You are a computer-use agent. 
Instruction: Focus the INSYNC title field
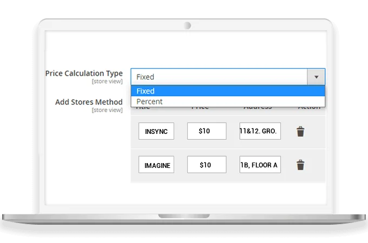click(x=156, y=132)
